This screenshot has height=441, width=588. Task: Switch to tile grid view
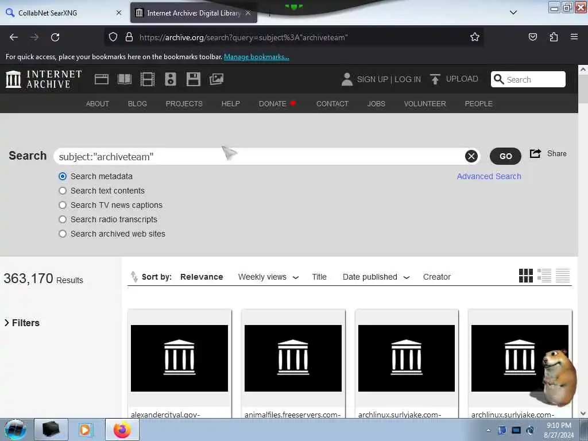click(x=526, y=276)
